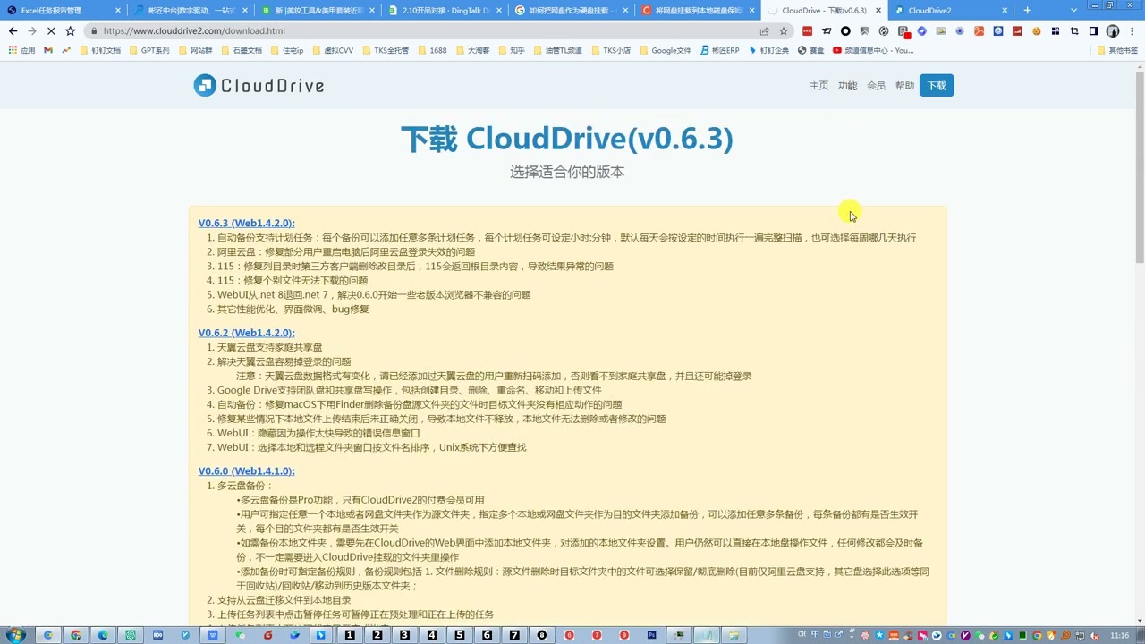Open the 1688 bookmark folder
The image size is (1145, 644).
tap(432, 50)
